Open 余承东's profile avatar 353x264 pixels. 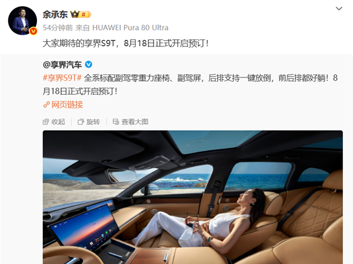coord(22,21)
